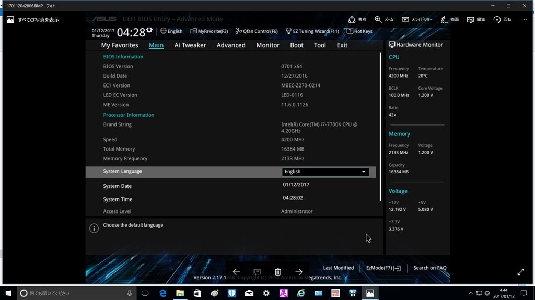Image resolution: width=535 pixels, height=300 pixels.
Task: Start the slideshow (スライドショー)
Action: pyautogui.click(x=416, y=19)
